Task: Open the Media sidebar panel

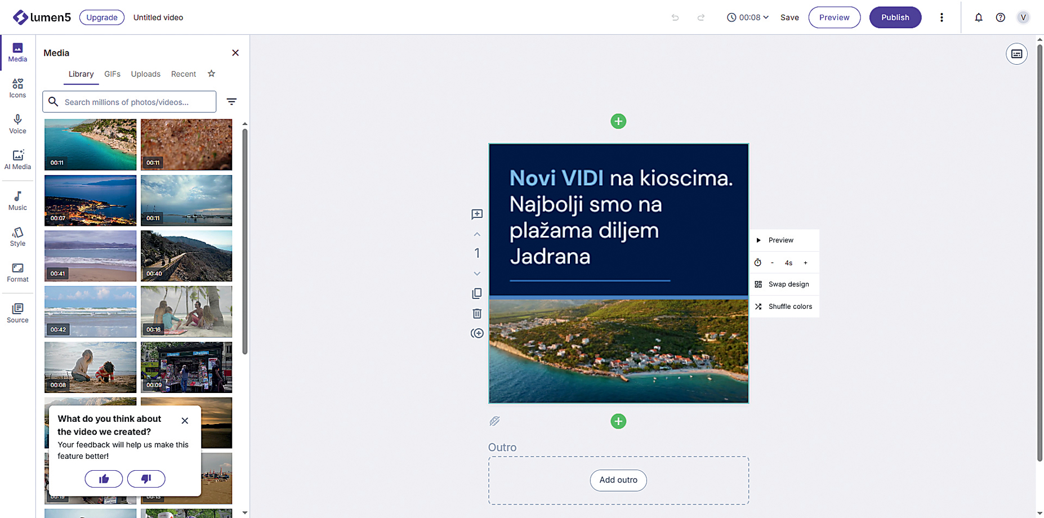Action: [17, 52]
